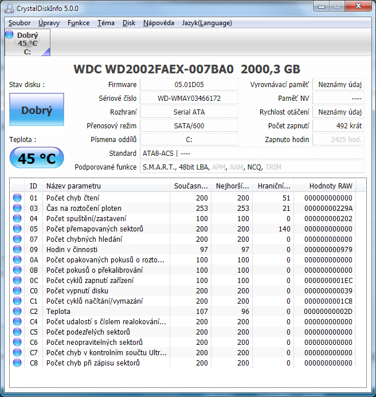Click the serial number field WD-WMAY03466172
Screen dimensions: 376x397
click(189, 98)
